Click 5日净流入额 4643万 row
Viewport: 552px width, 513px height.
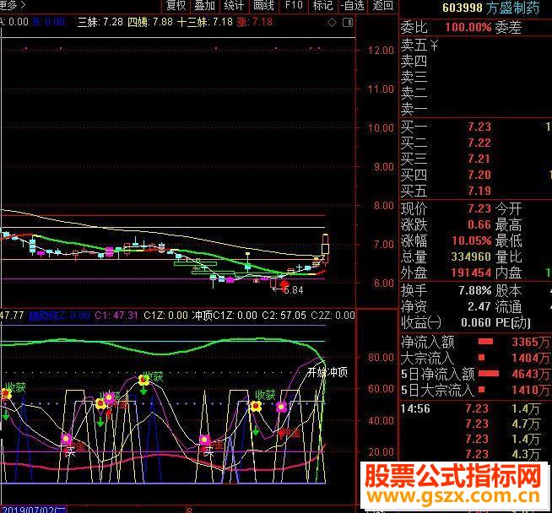475,374
